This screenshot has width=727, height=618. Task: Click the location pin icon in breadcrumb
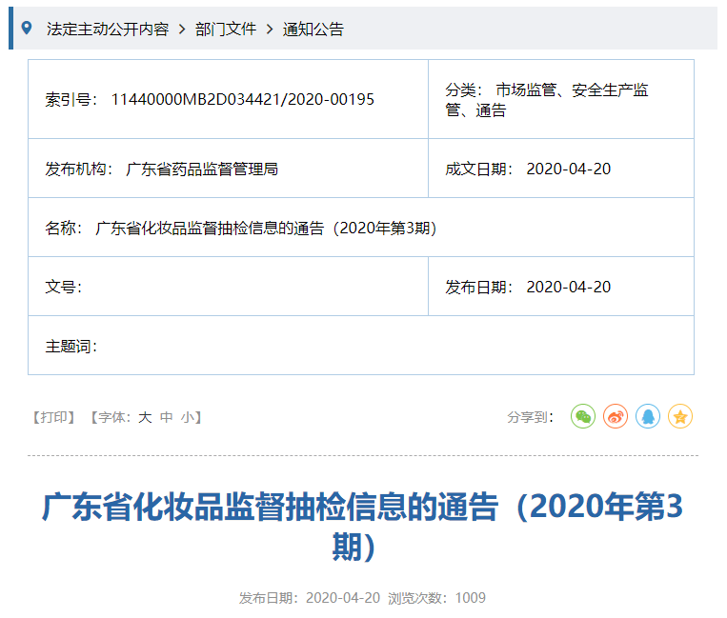tap(27, 29)
